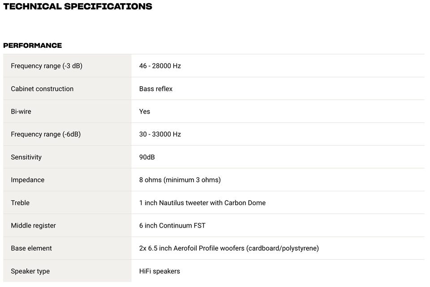Click the Bass reflex value
Image resolution: width=430 pixels, height=287 pixels.
pos(156,89)
